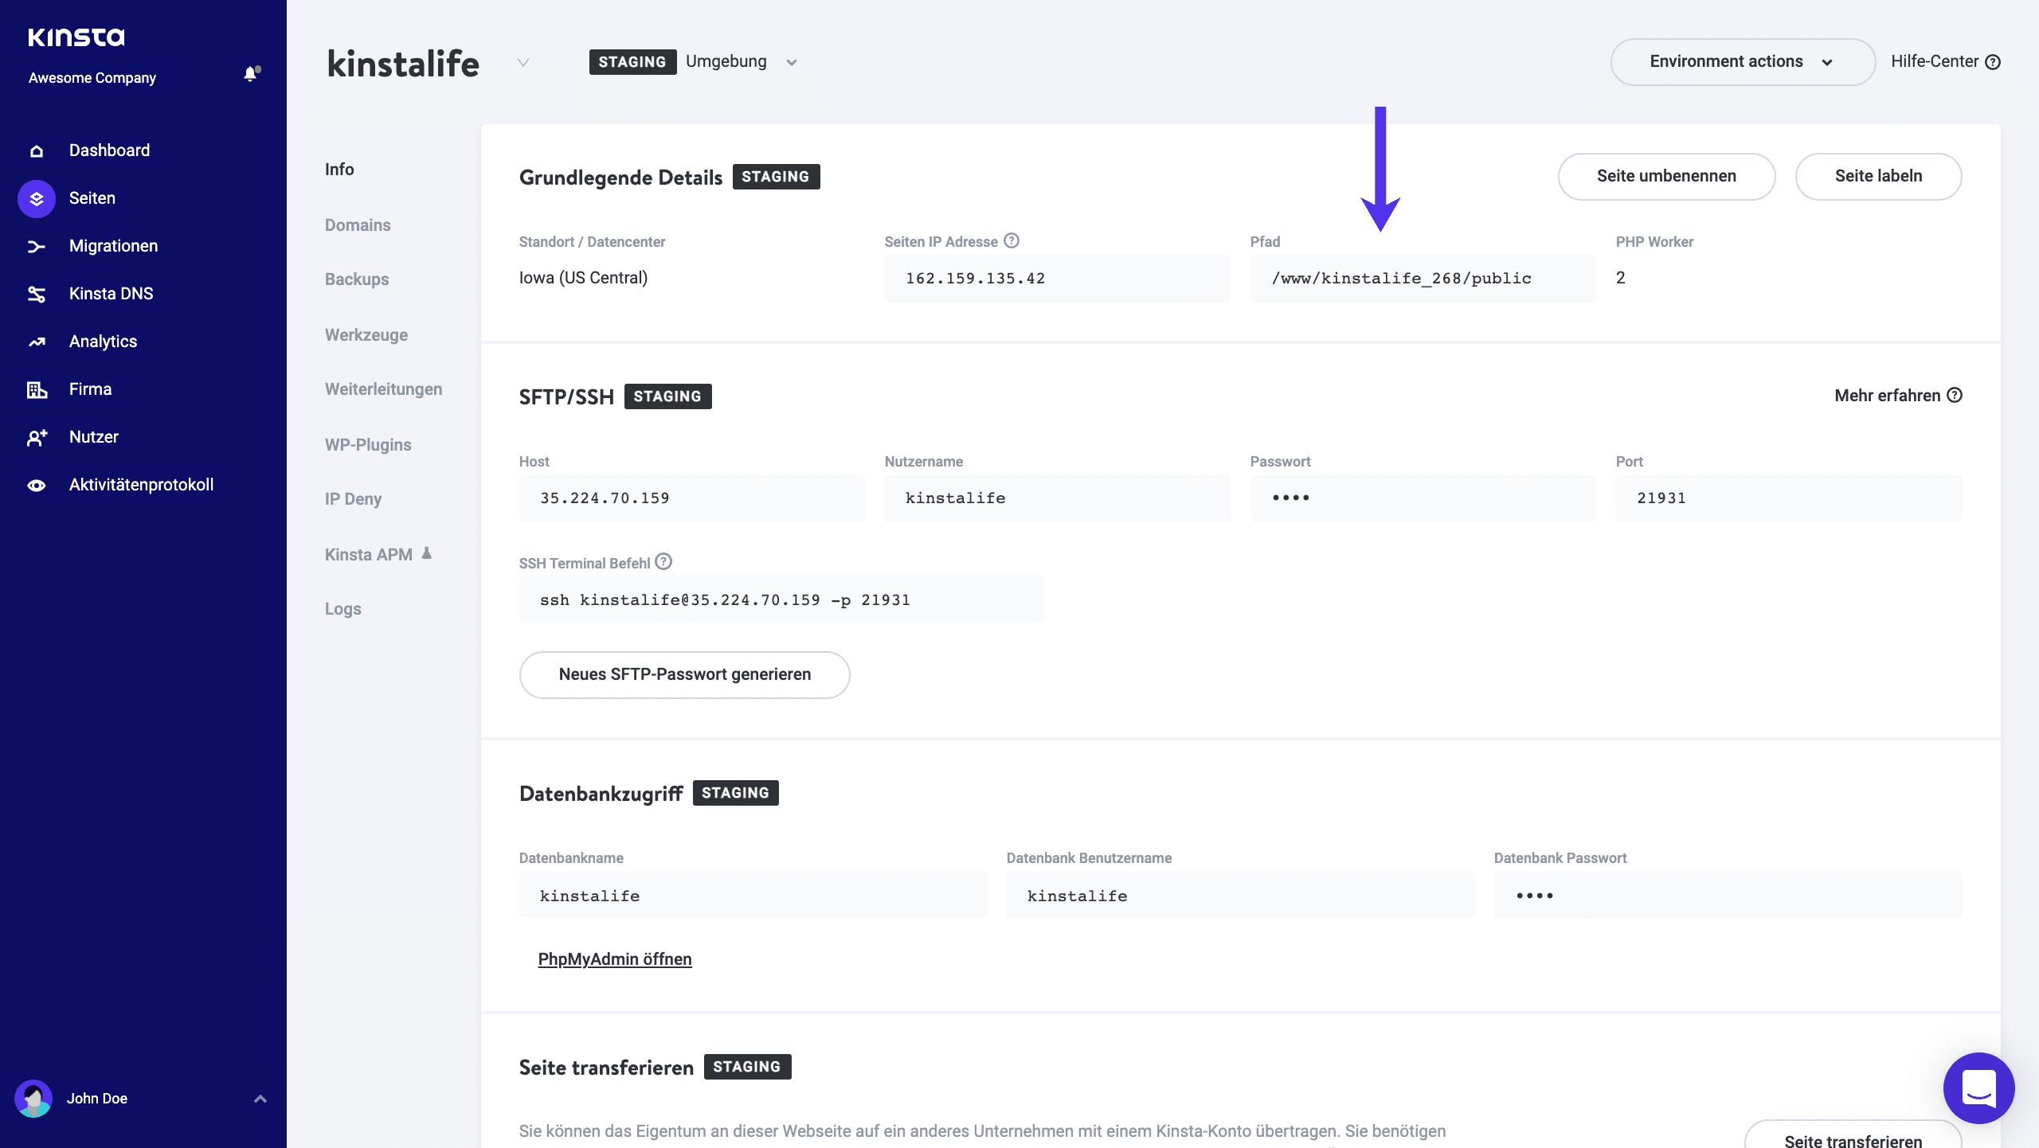Image resolution: width=2039 pixels, height=1148 pixels.
Task: Open PhpMyAdmin via the link
Action: pos(614,959)
